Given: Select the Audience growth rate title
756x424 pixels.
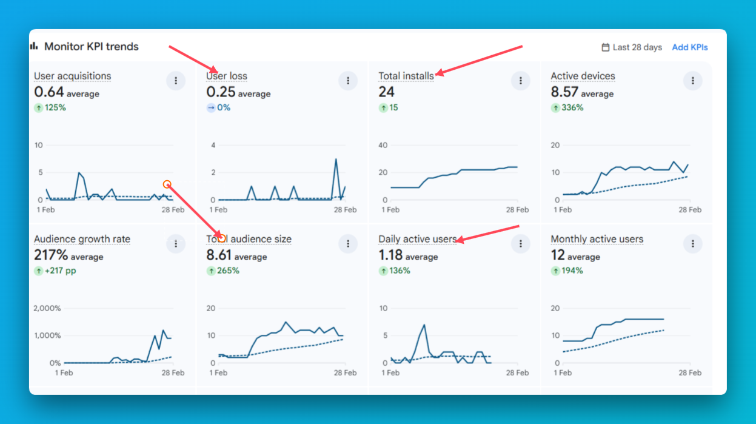Looking at the screenshot, I should 82,239.
